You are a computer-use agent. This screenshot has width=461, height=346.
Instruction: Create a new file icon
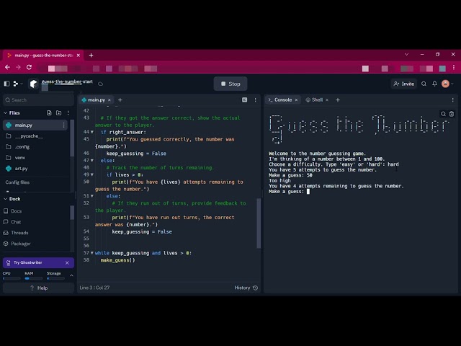(x=49, y=113)
